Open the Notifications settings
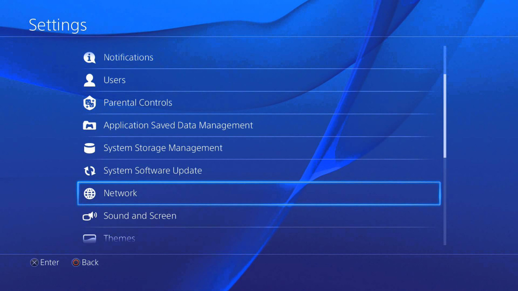The image size is (518, 291). (x=259, y=57)
